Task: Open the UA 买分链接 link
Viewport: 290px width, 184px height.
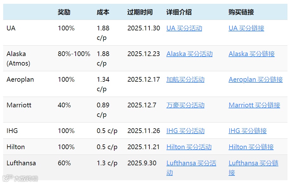Action: [246, 28]
